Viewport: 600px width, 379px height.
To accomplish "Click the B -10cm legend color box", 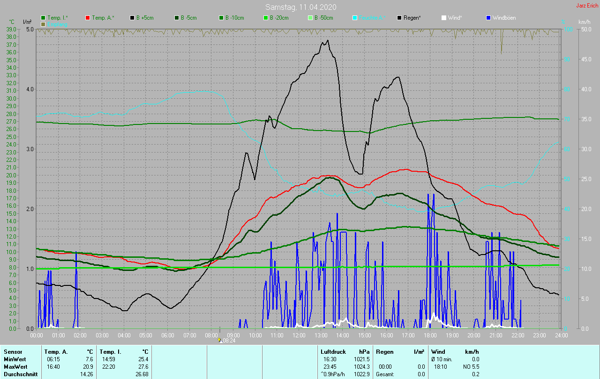I will coord(221,18).
